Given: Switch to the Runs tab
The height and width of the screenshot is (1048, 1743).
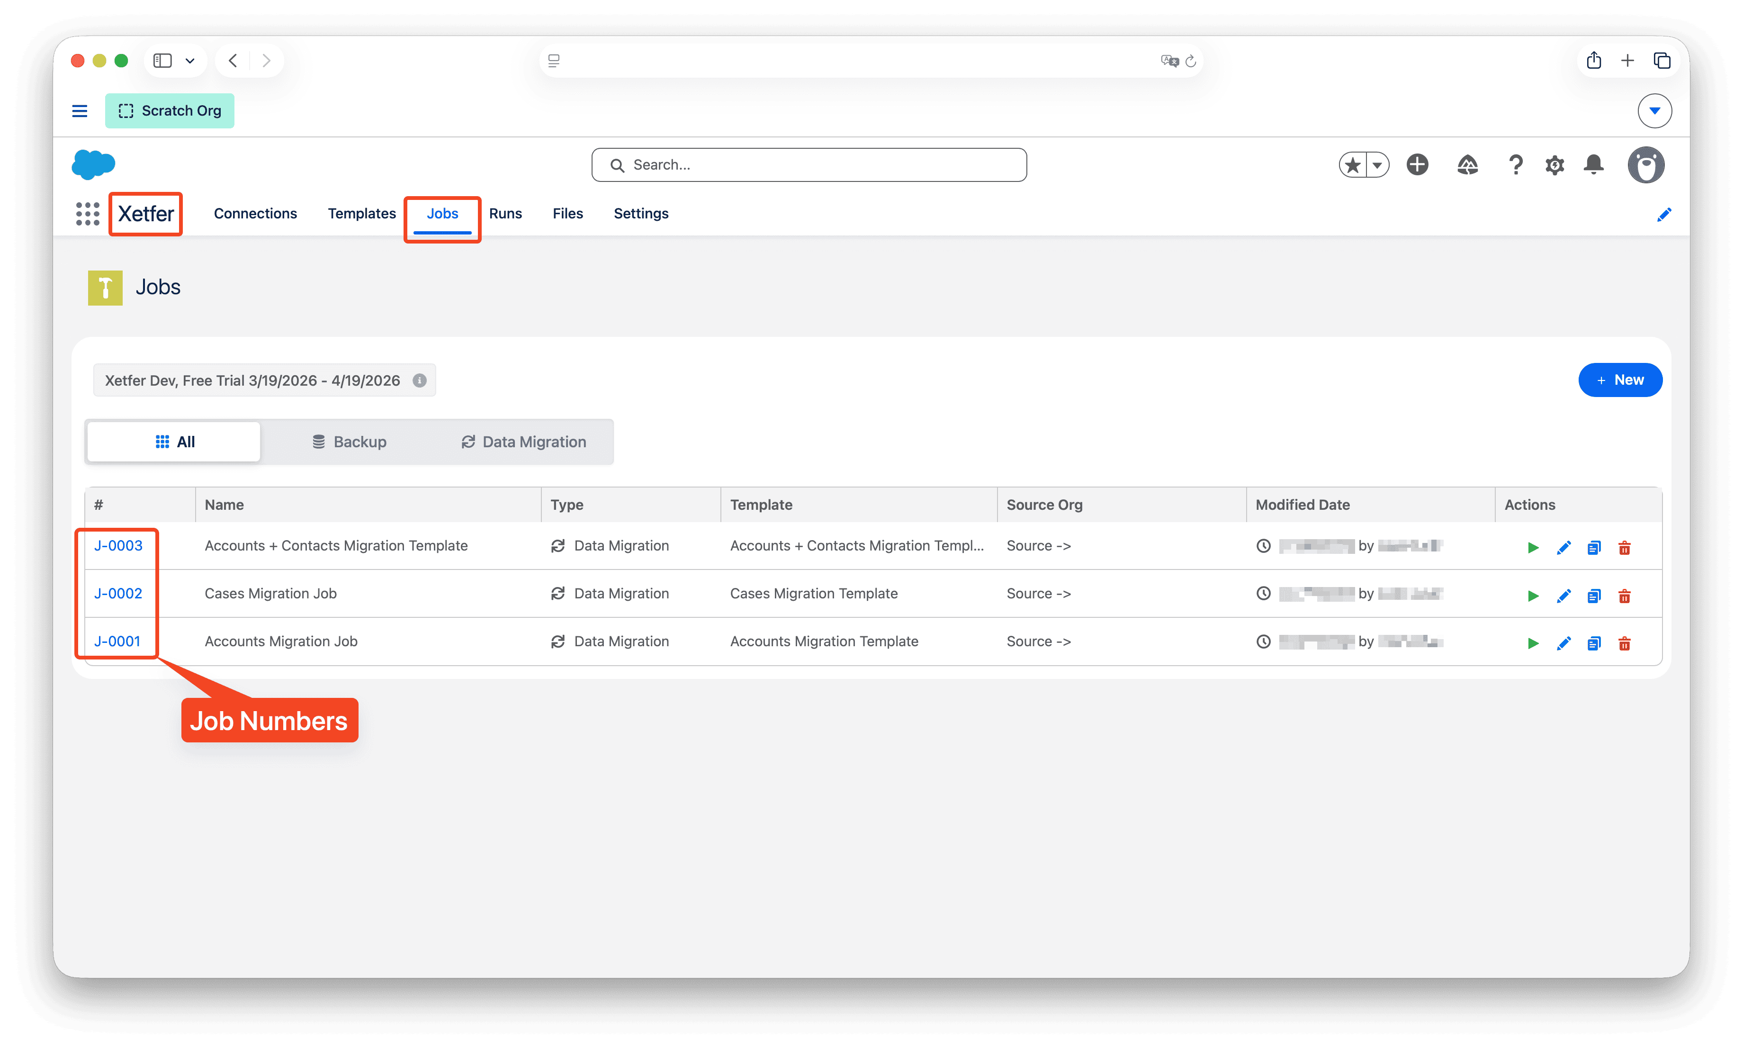Looking at the screenshot, I should 505,214.
